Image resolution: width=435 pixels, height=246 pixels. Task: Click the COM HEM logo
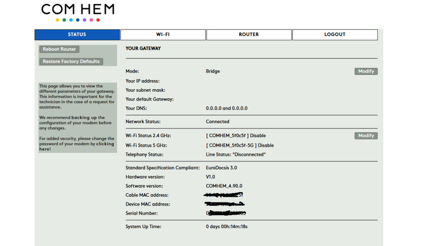(x=78, y=9)
